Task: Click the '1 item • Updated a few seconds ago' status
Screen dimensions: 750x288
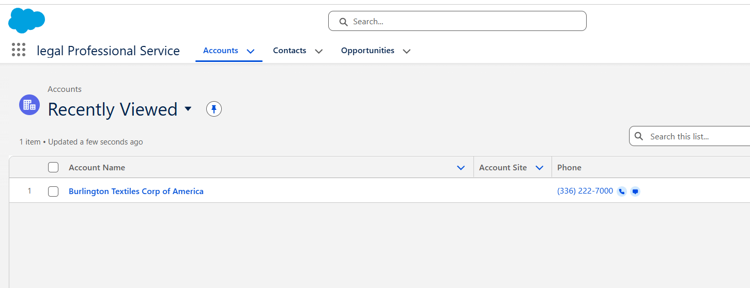Action: click(81, 141)
